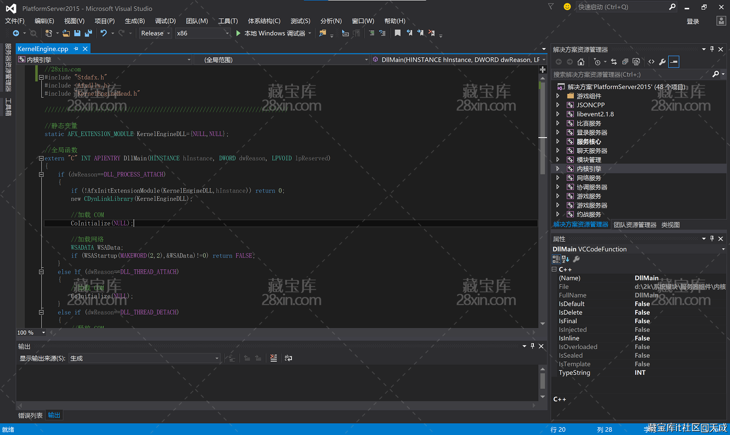
Task: Toggle auto-hide pin of Output panel
Action: tap(532, 346)
